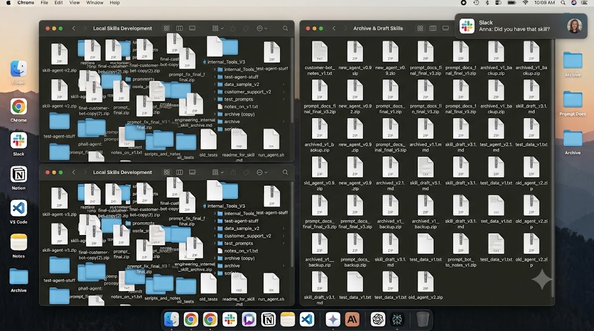
Task: Open Spotlight search in the menu bar
Action: (563, 3)
